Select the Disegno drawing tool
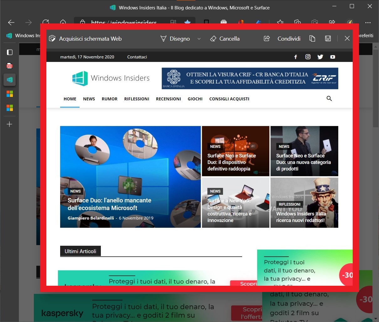 [175, 38]
